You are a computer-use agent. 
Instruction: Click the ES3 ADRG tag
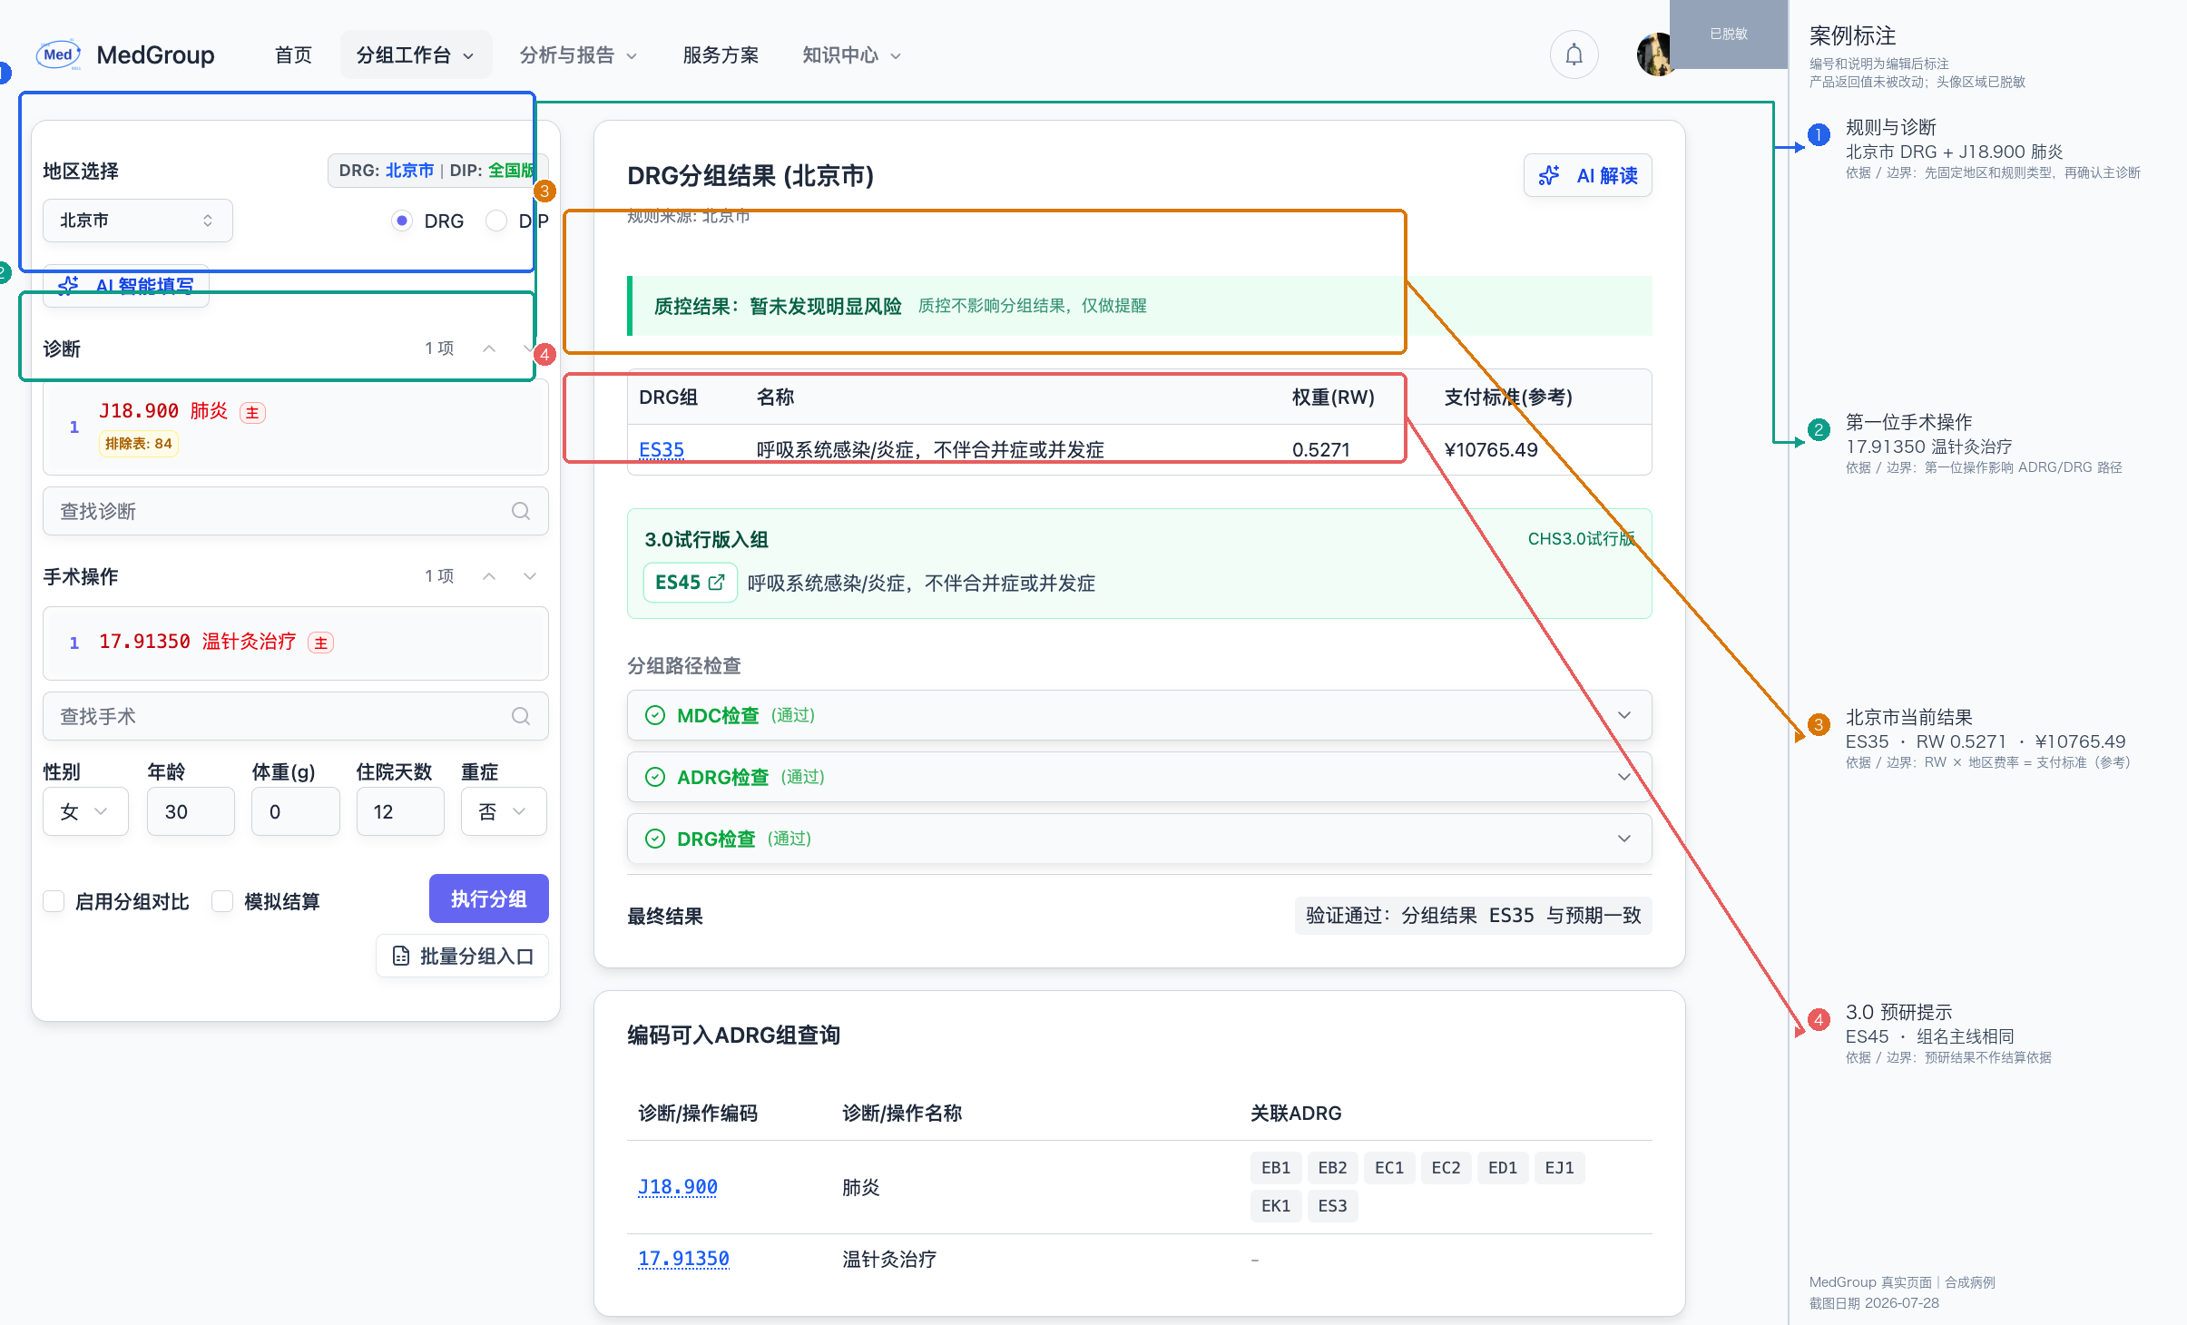point(1332,1206)
